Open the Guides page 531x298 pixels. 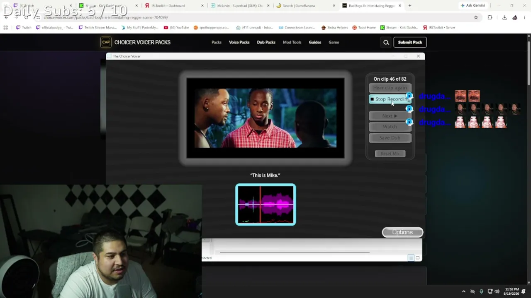(x=315, y=42)
